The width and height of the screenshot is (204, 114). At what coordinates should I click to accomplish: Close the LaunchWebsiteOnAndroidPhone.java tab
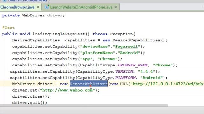115,7
